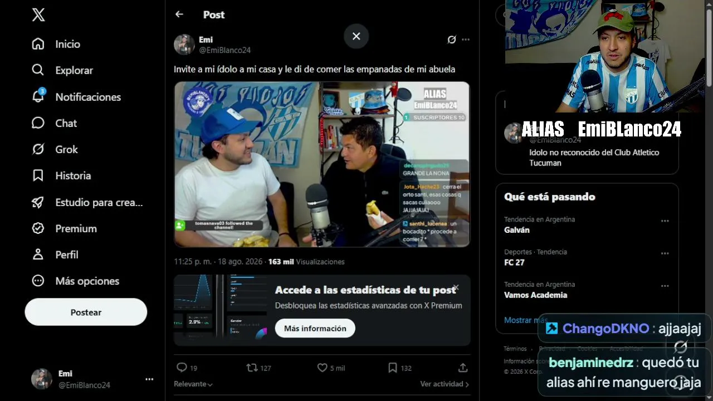Open the Chat bubble icon
Image resolution: width=713 pixels, height=401 pixels.
click(x=38, y=123)
